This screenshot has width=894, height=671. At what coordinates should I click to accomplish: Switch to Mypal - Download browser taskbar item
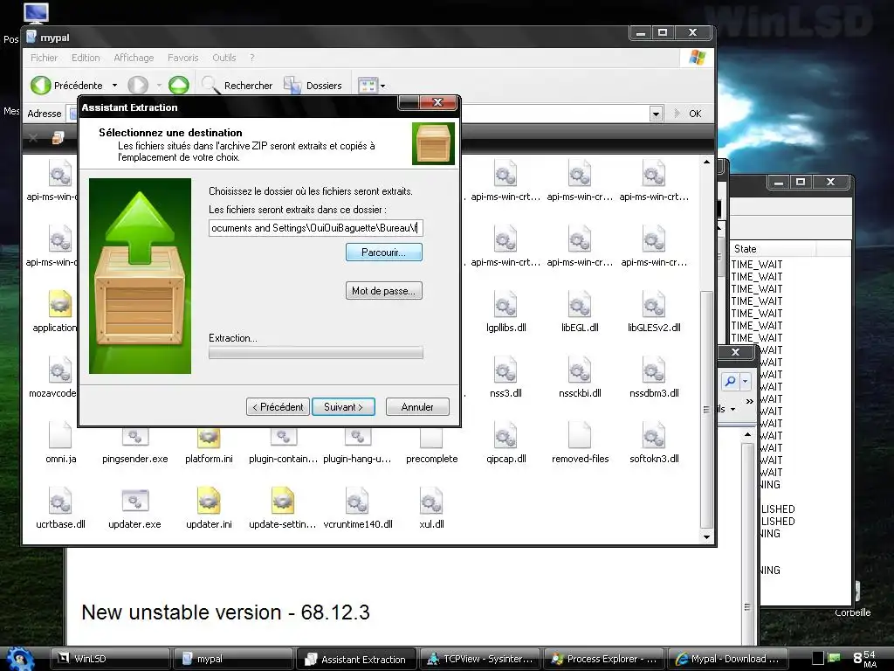coord(727,659)
